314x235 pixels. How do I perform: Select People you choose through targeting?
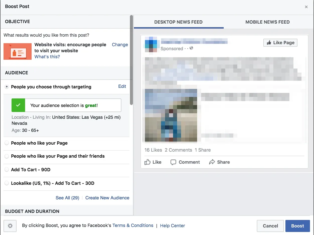tap(7, 87)
